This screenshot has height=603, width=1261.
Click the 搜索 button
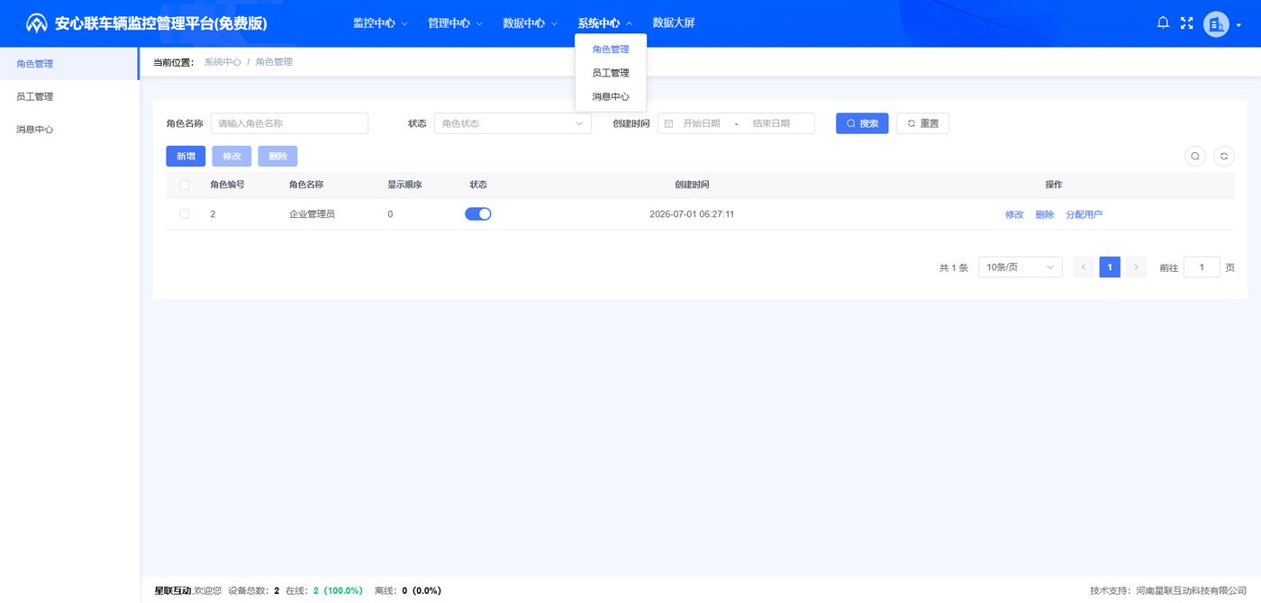pyautogui.click(x=862, y=123)
